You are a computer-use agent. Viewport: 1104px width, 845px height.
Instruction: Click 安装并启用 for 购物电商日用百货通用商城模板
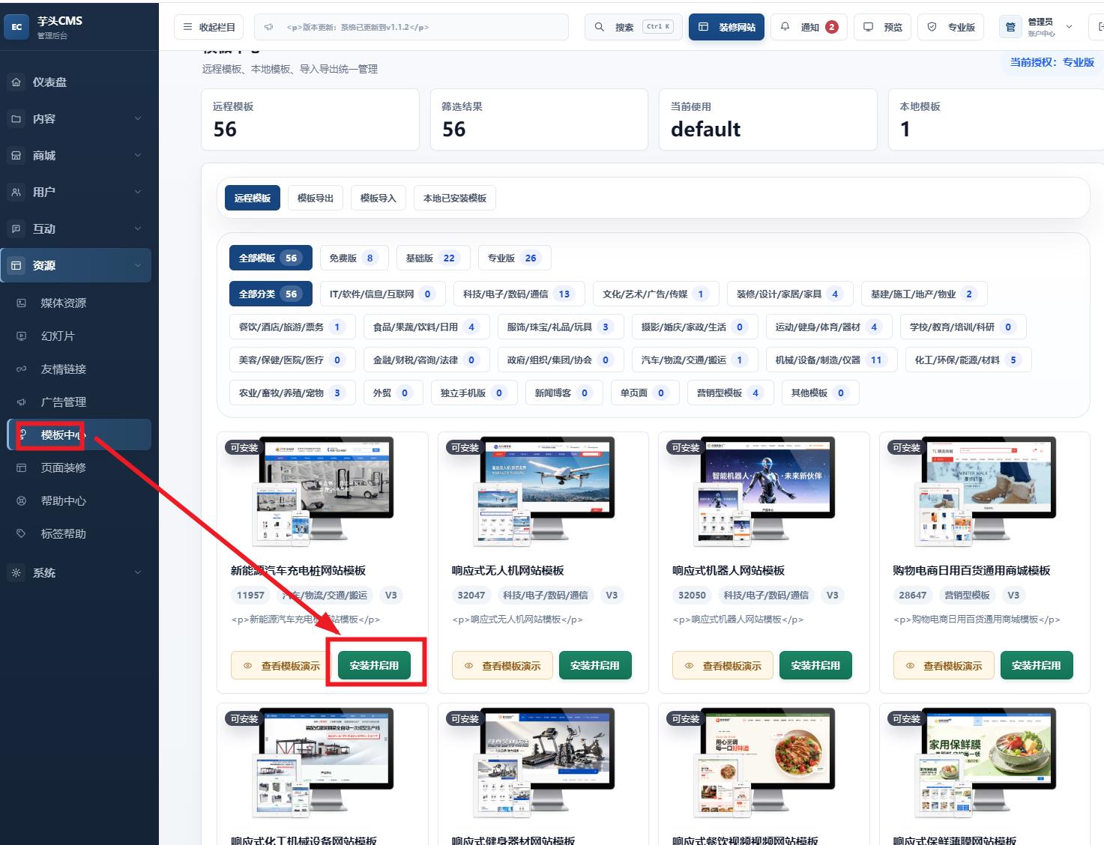pos(1037,666)
